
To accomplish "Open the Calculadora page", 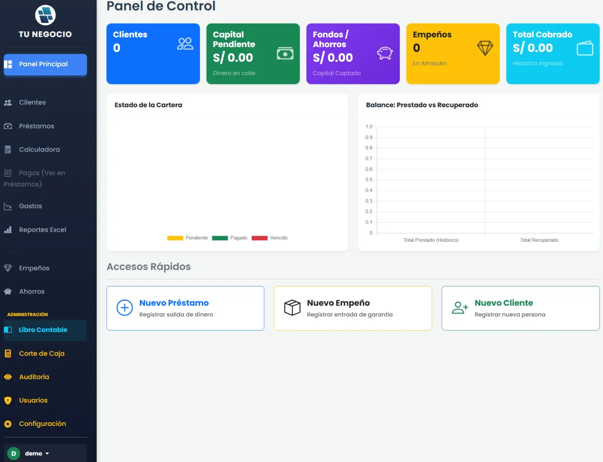I will [45, 149].
